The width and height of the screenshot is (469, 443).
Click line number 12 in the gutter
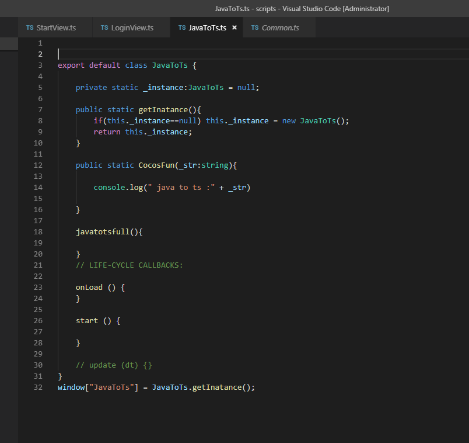click(x=38, y=165)
